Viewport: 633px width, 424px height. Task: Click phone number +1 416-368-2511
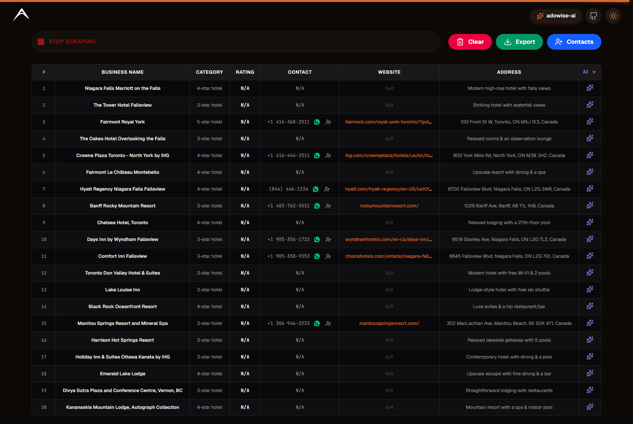coord(288,122)
